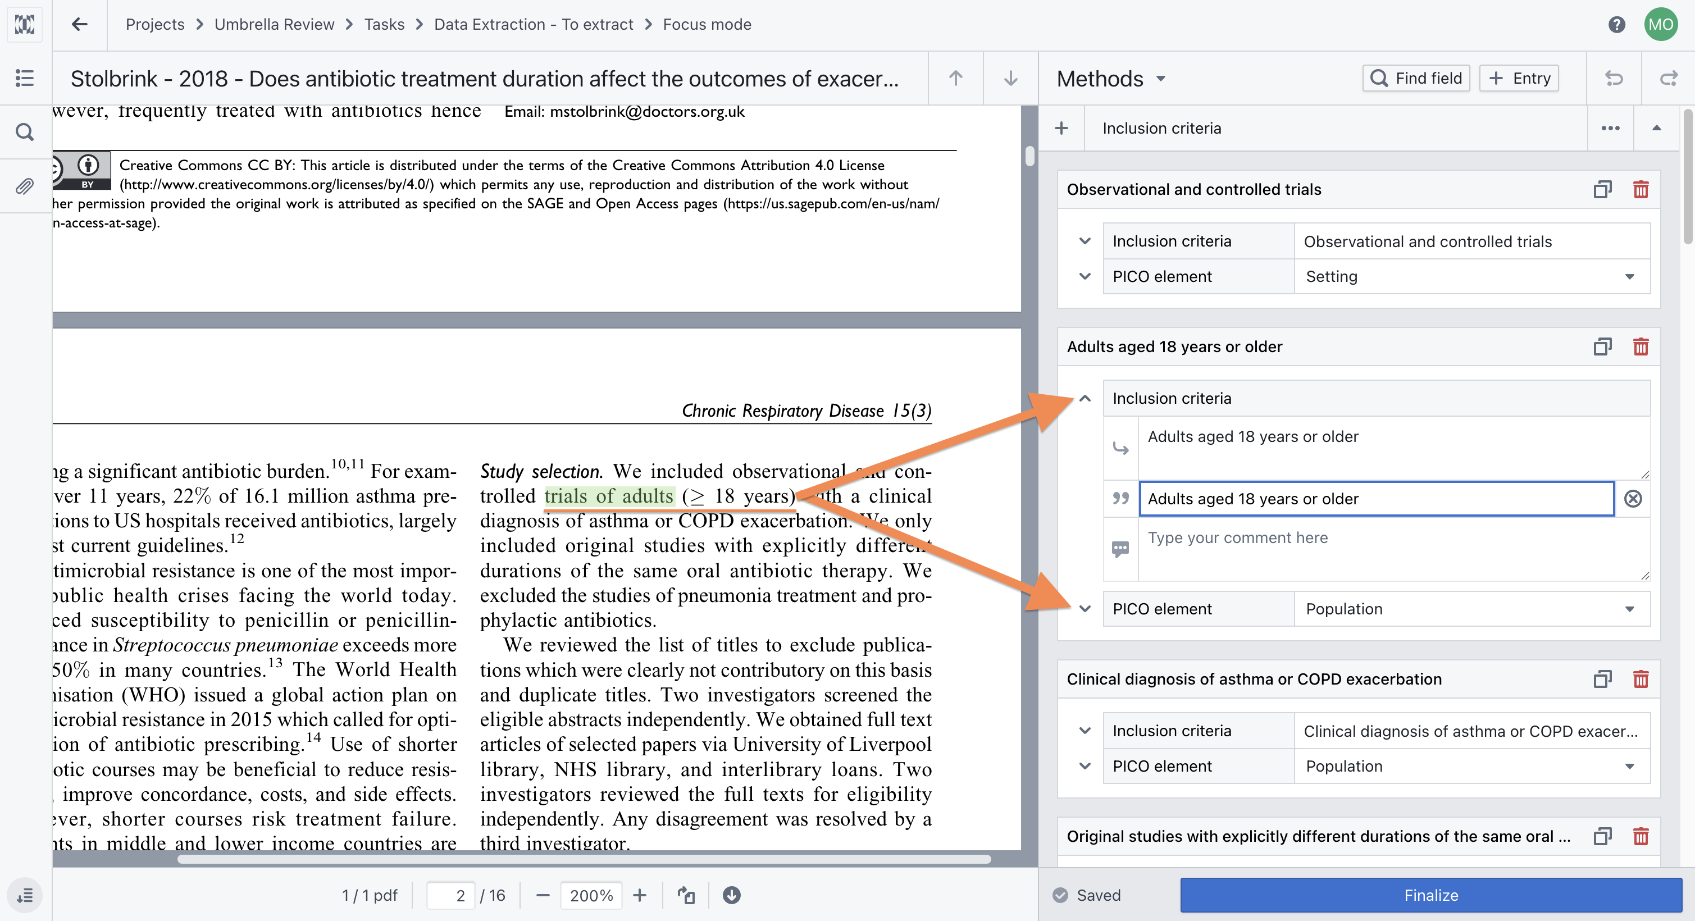Redo the last change

pyautogui.click(x=1669, y=78)
